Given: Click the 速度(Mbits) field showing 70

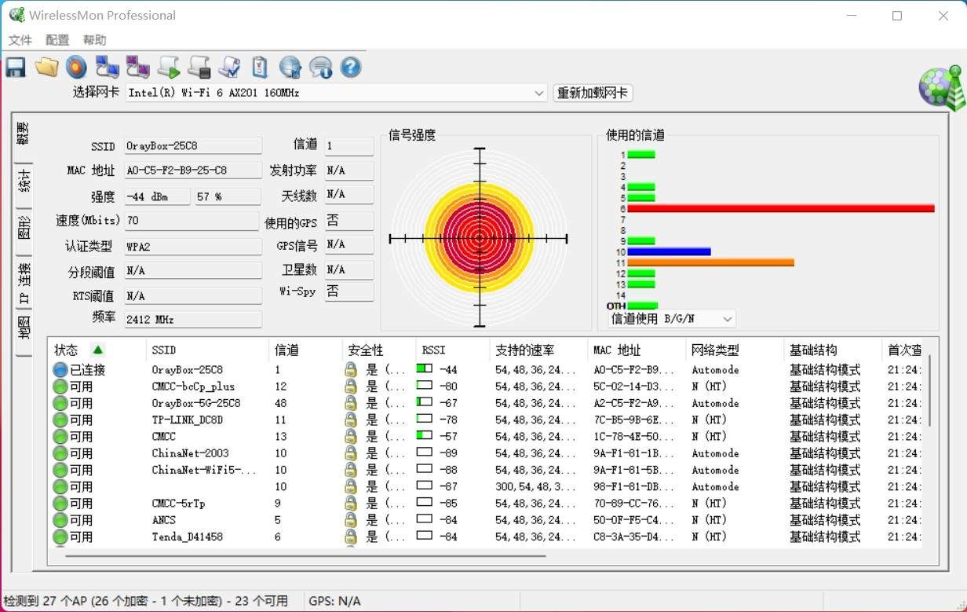Looking at the screenshot, I should click(192, 221).
